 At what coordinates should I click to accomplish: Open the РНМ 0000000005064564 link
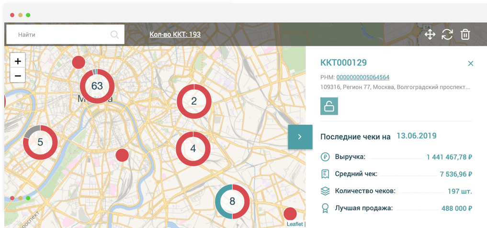coord(363,77)
